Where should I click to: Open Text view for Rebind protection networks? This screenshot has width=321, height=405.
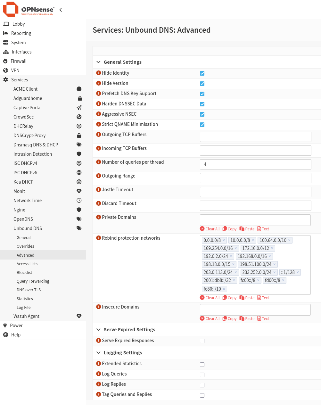pyautogui.click(x=263, y=298)
